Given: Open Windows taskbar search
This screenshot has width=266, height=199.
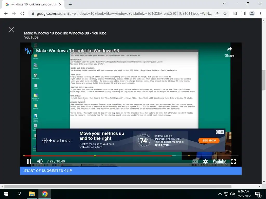Looking at the screenshot, I should click(19, 194).
